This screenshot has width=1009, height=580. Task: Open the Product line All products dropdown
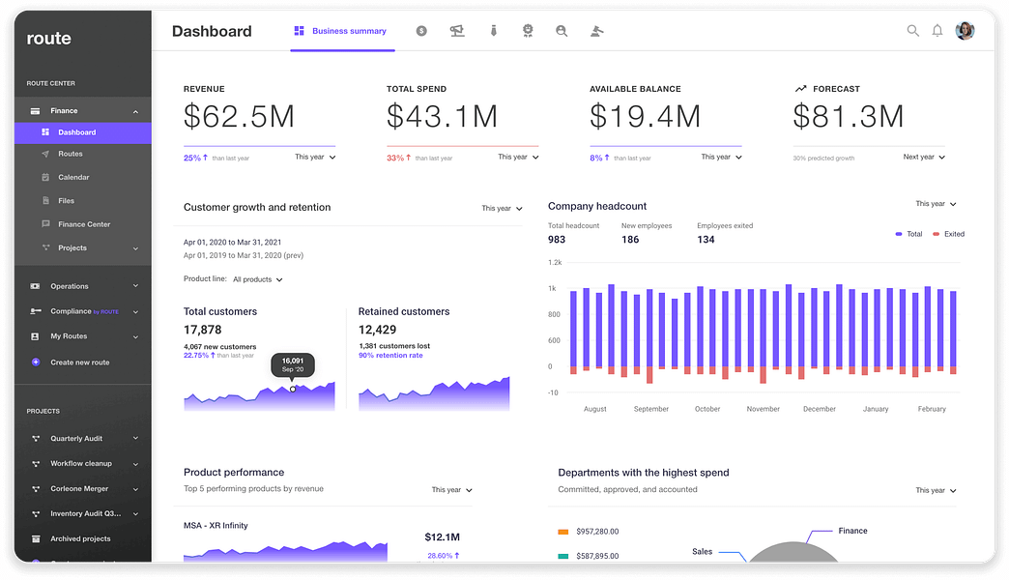coord(257,279)
